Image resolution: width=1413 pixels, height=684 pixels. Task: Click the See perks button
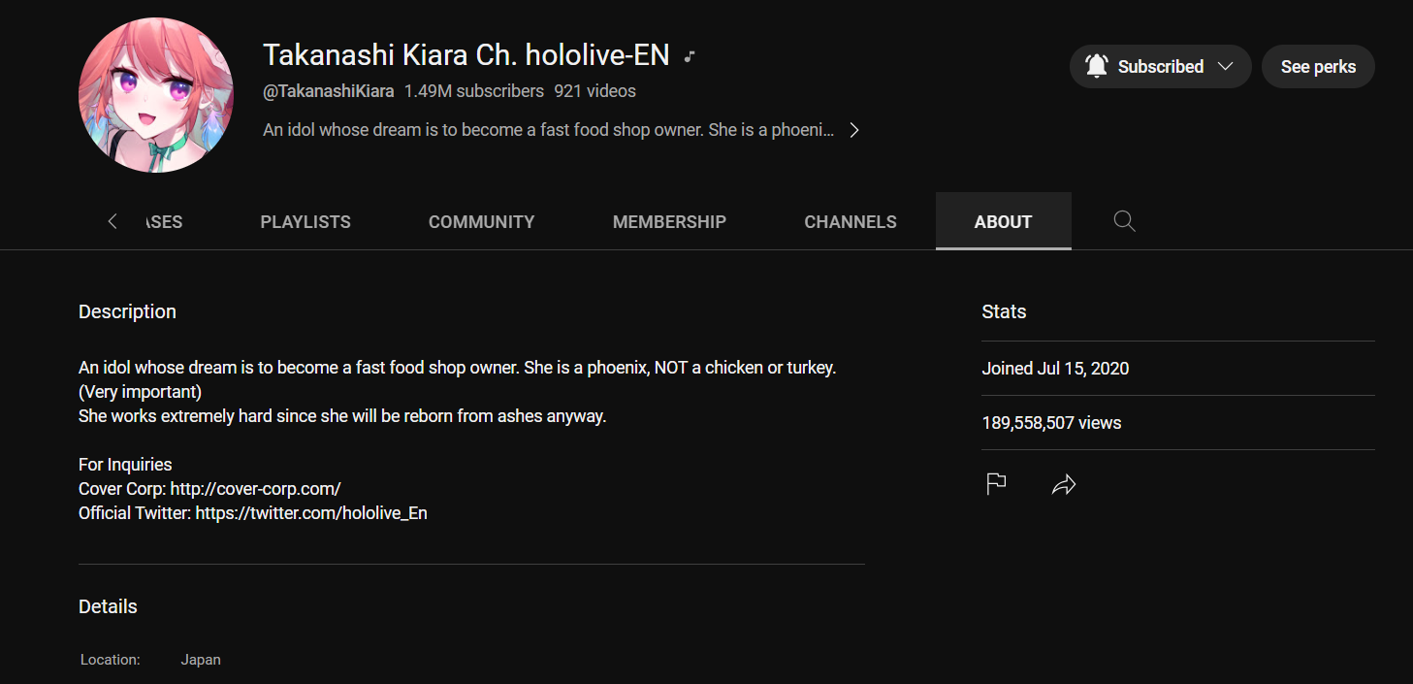click(x=1318, y=66)
